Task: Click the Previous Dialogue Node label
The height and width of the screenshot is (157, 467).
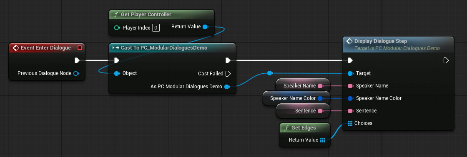Action: click(x=44, y=73)
